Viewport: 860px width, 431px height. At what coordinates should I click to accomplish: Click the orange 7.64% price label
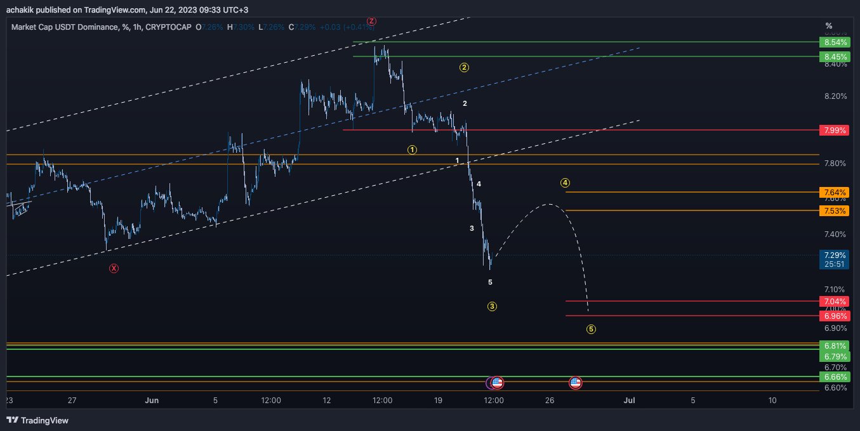(835, 192)
